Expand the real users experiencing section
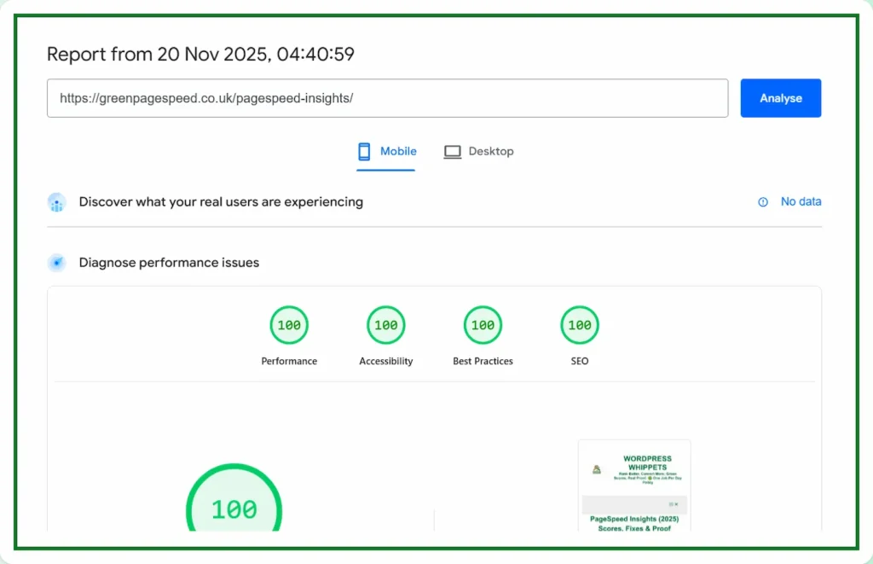Viewport: 873px width, 564px height. coord(220,202)
